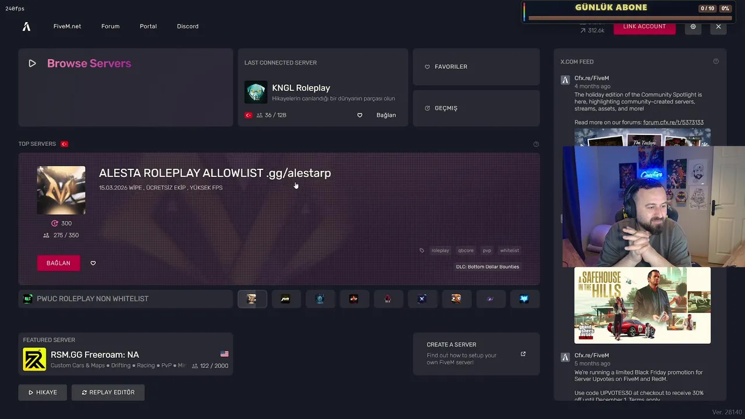The width and height of the screenshot is (745, 419).
Task: Click Bağlan for KNGL Roleplay
Action: pyautogui.click(x=386, y=115)
